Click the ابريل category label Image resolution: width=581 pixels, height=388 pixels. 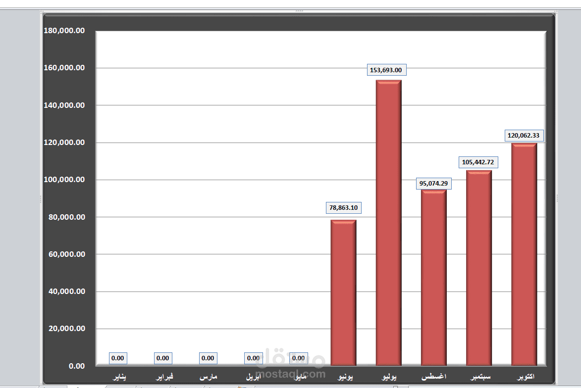(254, 377)
